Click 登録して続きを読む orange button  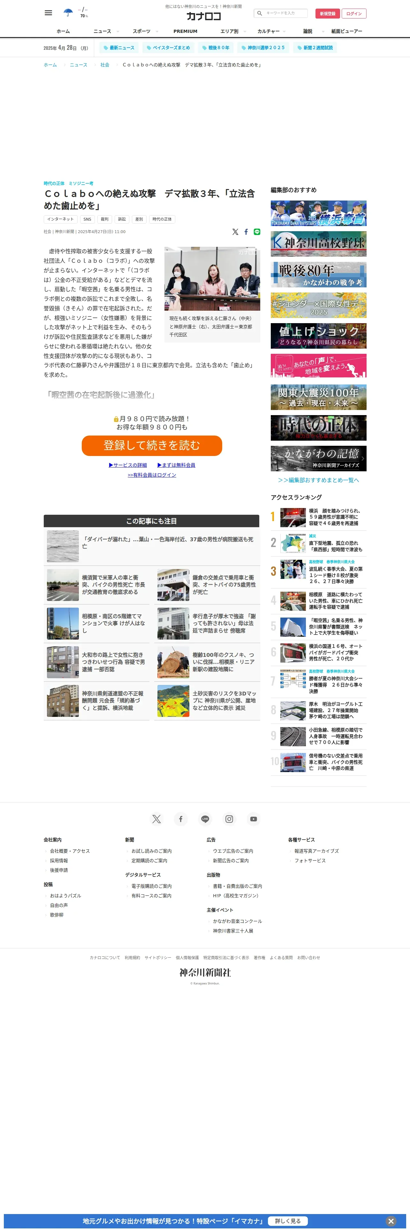pyautogui.click(x=152, y=445)
